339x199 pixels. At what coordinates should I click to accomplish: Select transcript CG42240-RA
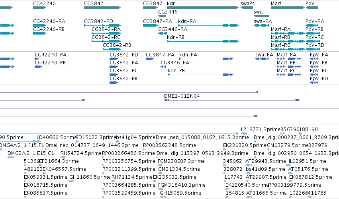tap(39, 25)
